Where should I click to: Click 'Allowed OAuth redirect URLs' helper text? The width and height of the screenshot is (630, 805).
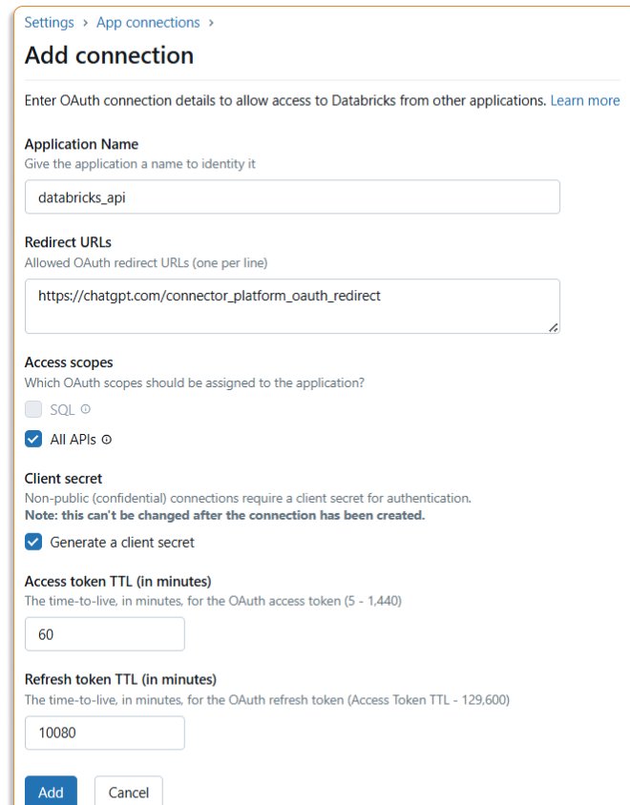point(146,263)
